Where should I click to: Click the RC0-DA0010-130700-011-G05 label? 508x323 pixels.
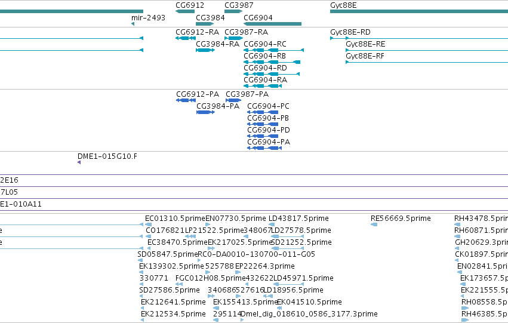click(x=256, y=255)
